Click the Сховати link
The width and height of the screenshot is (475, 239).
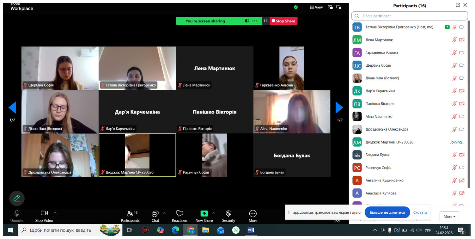[x=420, y=212]
